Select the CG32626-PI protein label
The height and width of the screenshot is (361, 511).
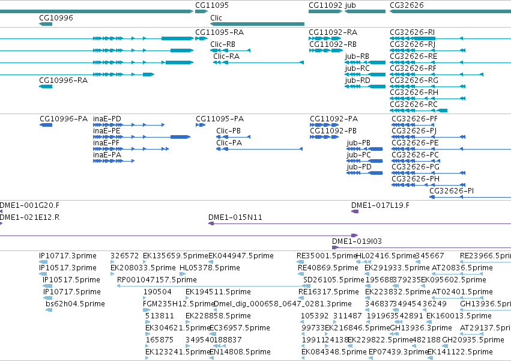tap(452, 192)
